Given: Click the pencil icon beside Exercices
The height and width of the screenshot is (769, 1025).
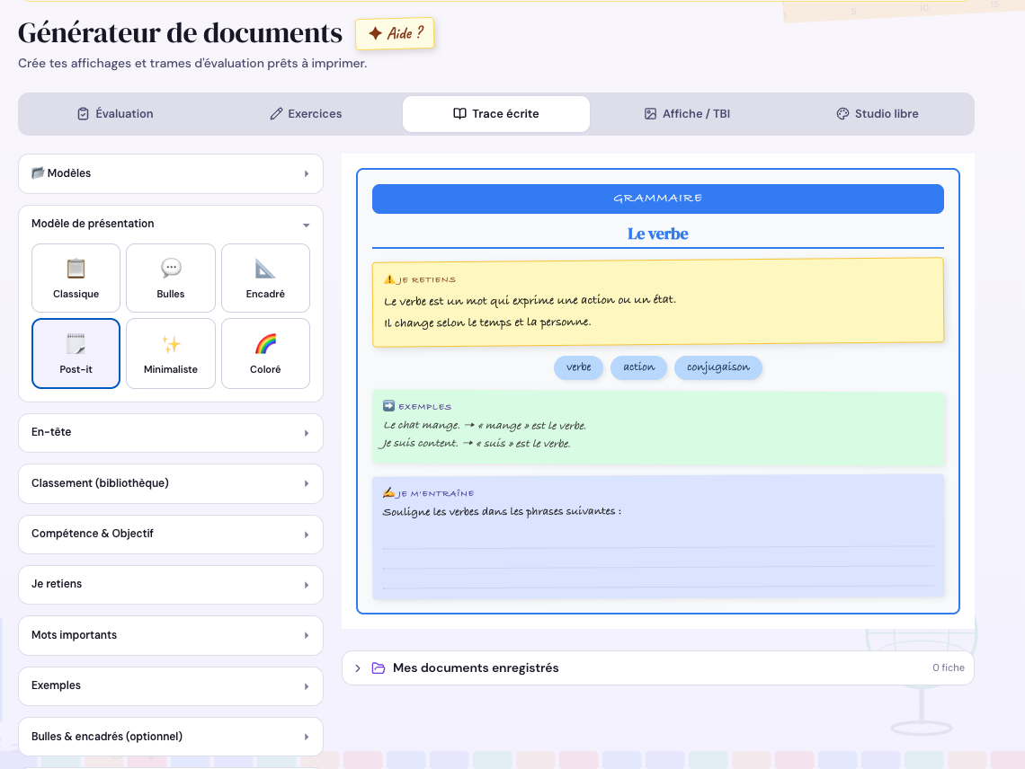Looking at the screenshot, I should 276,114.
